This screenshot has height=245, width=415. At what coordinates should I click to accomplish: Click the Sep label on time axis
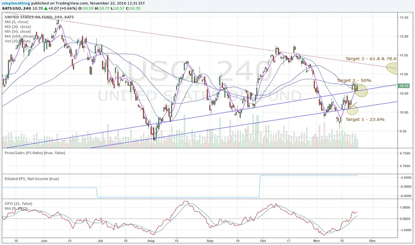click(x=210, y=241)
